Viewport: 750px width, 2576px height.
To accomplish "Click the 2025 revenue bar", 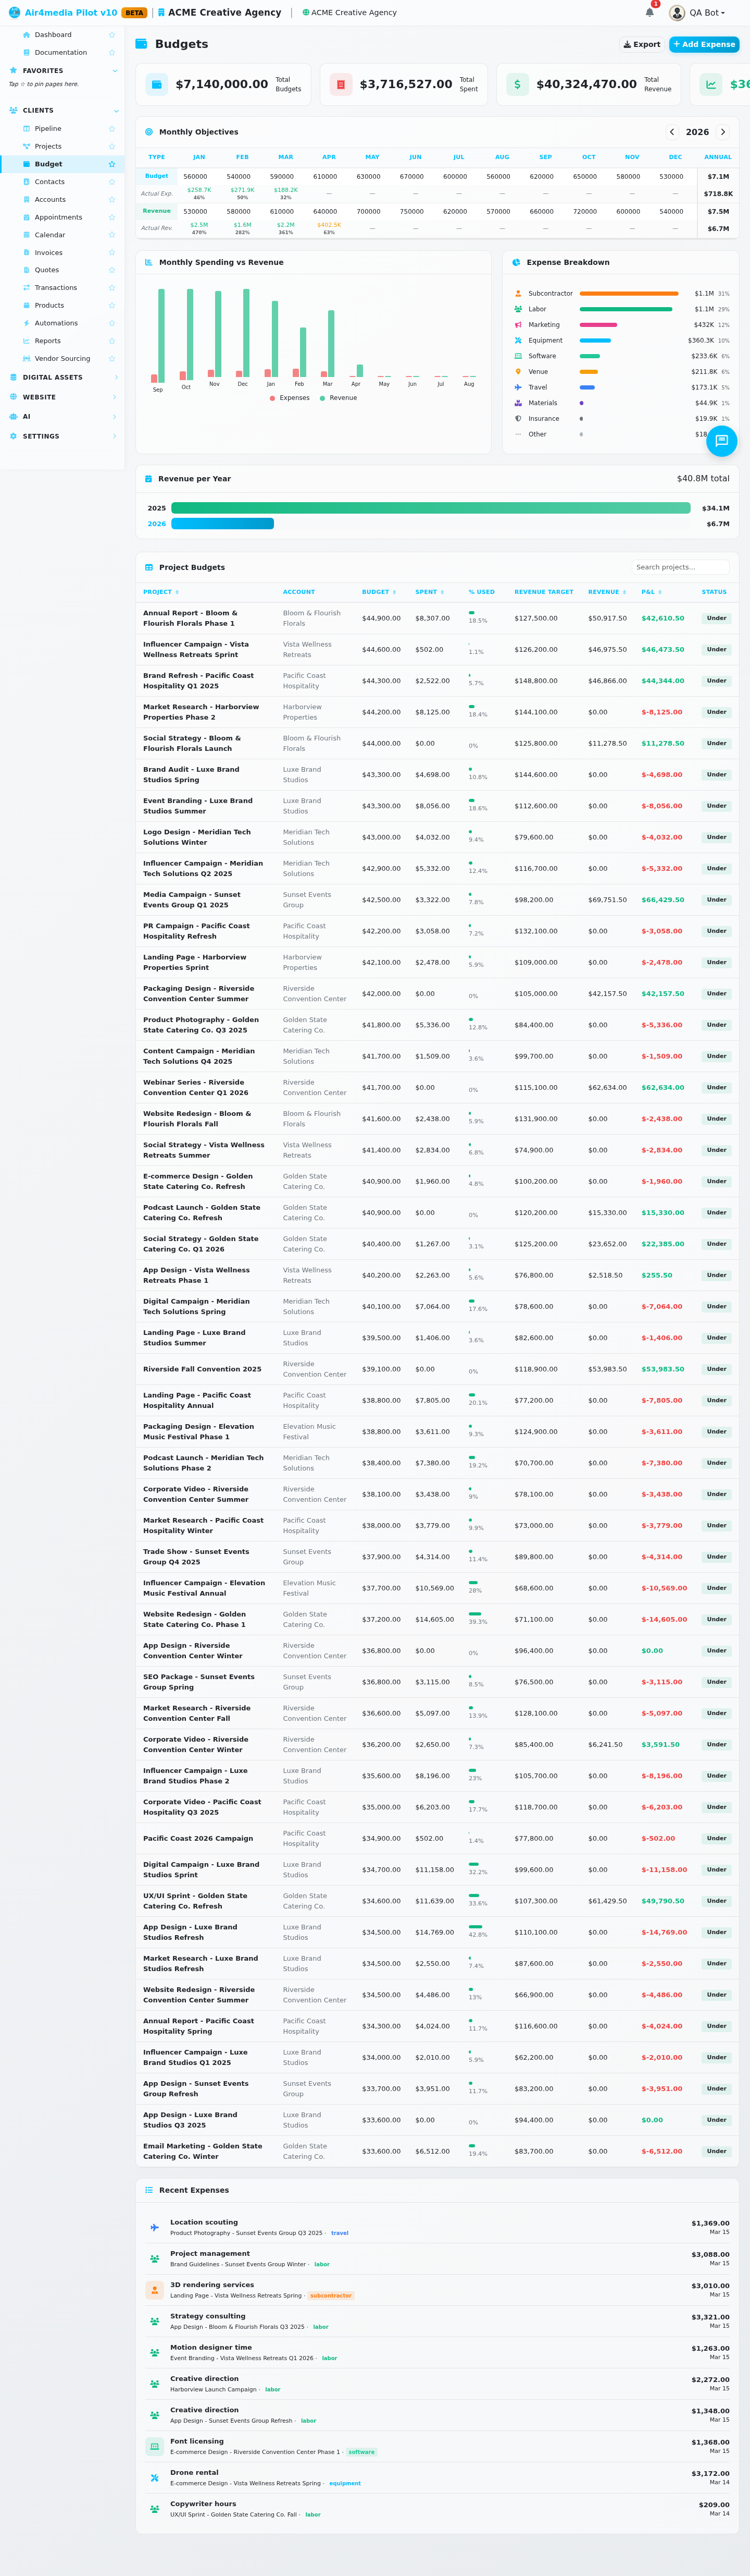I will [x=430, y=508].
